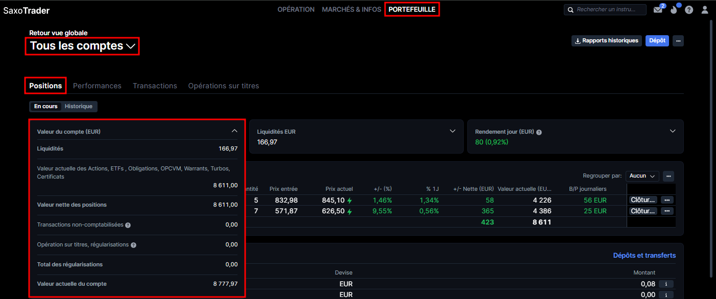
Task: Click the flame notifications icon
Action: pyautogui.click(x=674, y=10)
